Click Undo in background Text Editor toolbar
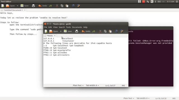179x100 pixels. coord(43,6)
